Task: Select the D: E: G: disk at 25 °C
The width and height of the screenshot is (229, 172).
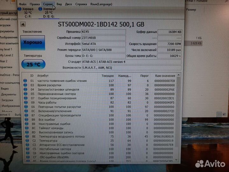Action: pyautogui.click(x=48, y=13)
